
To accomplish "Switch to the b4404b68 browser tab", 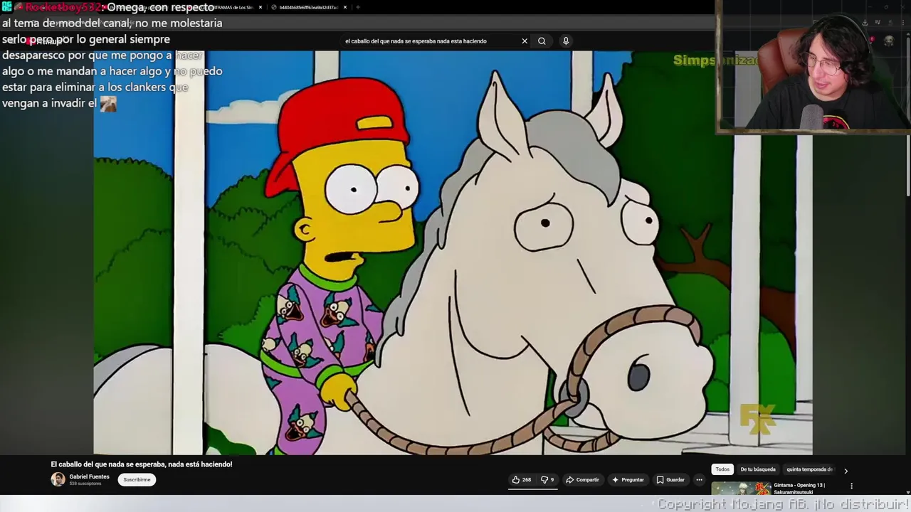I will pos(309,7).
